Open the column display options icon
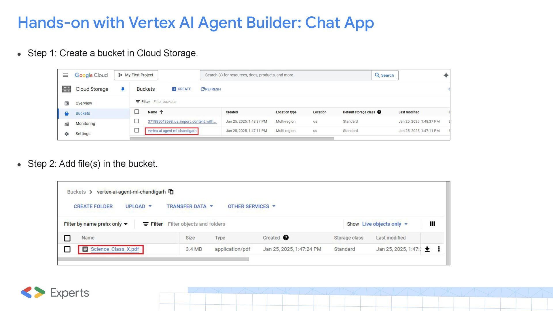 coord(432,224)
